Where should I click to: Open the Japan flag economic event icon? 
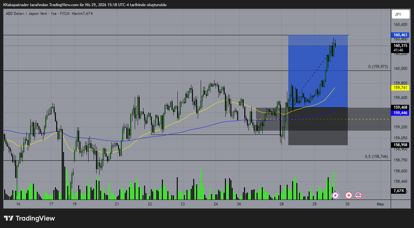(349, 195)
